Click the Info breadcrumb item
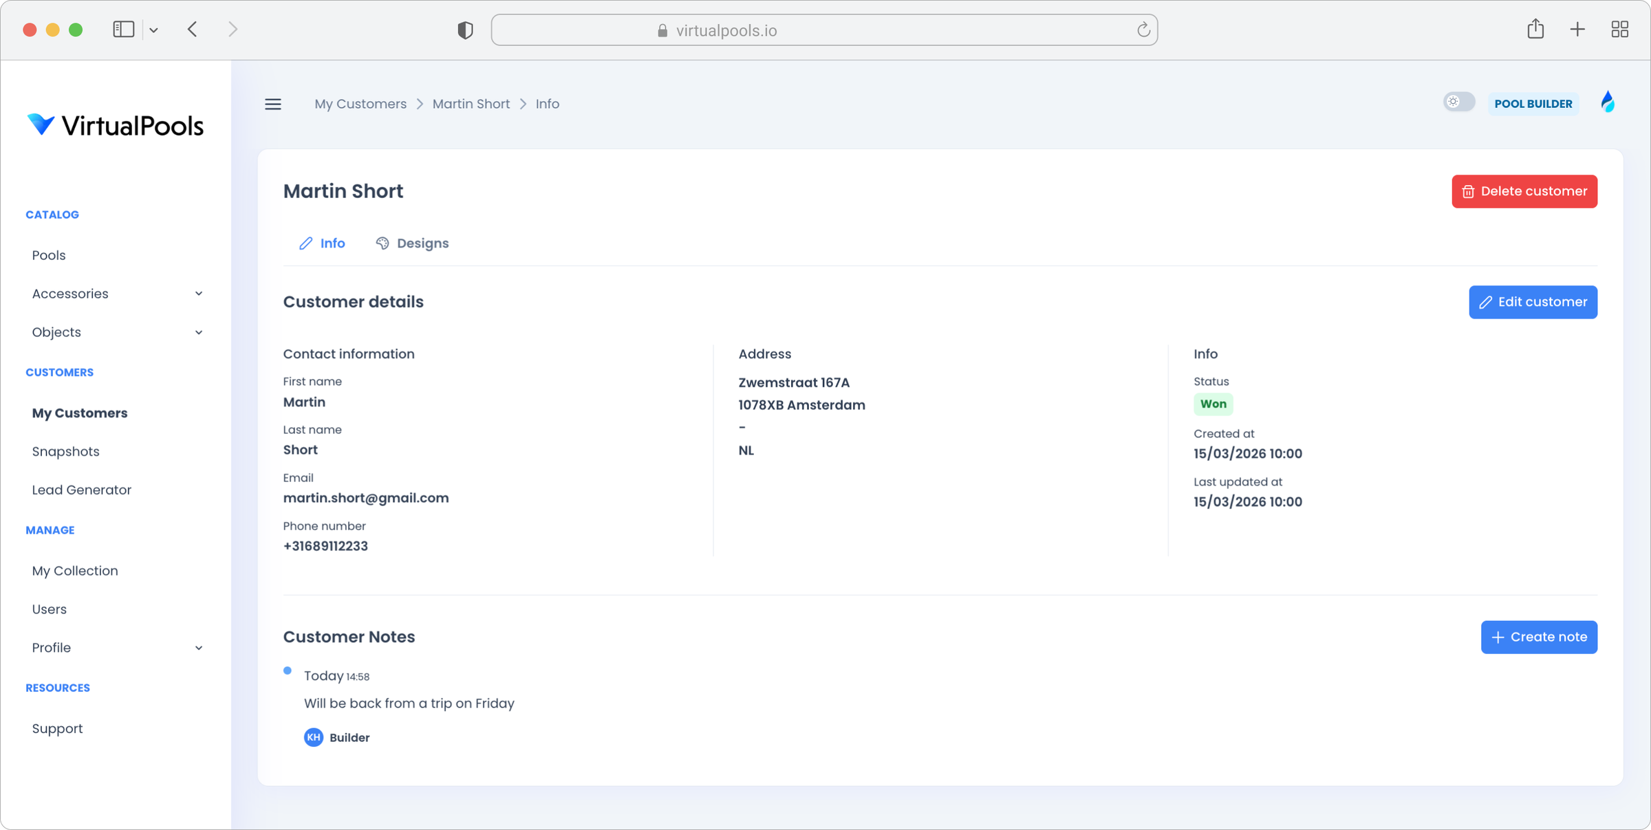This screenshot has width=1651, height=830. 548,104
